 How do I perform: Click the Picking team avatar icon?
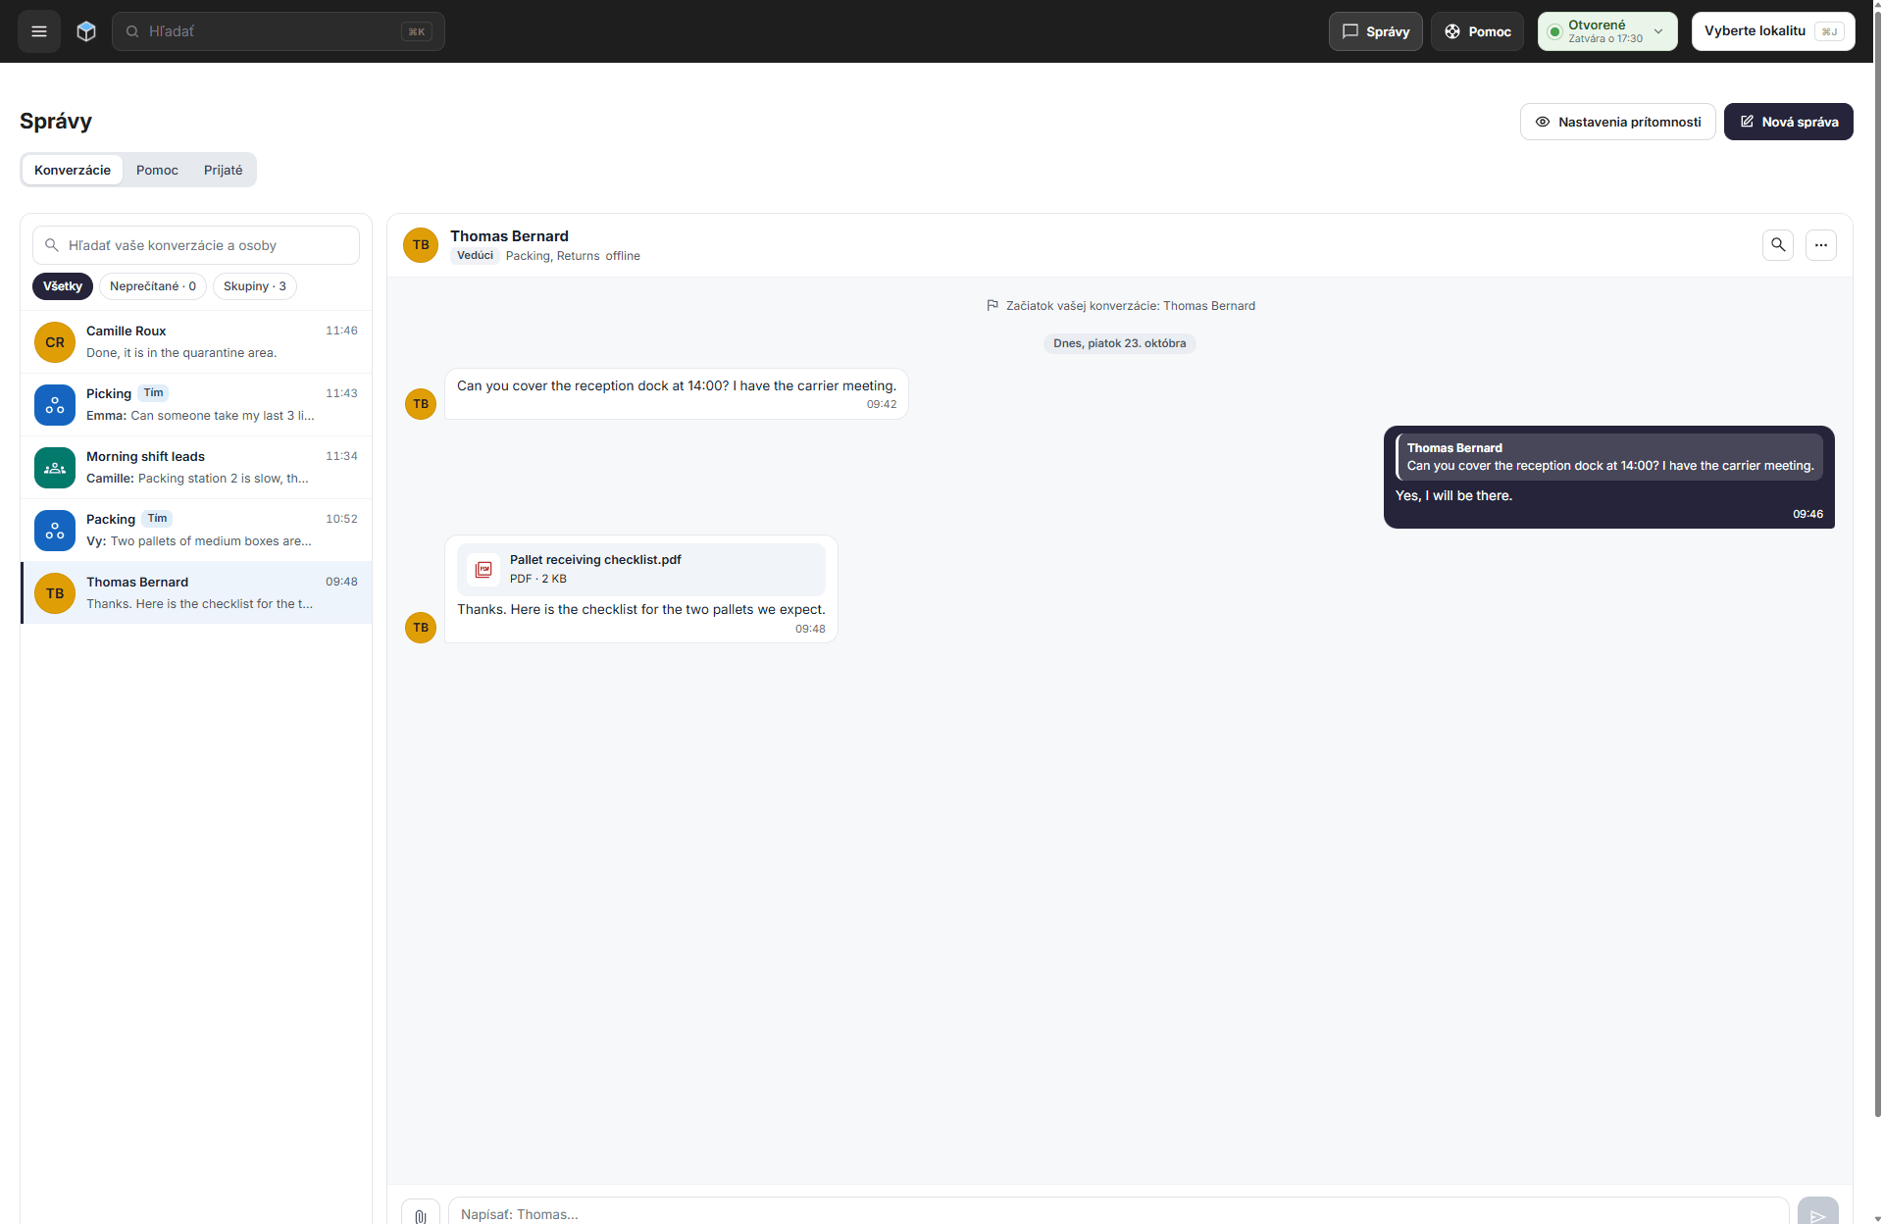[x=55, y=405]
